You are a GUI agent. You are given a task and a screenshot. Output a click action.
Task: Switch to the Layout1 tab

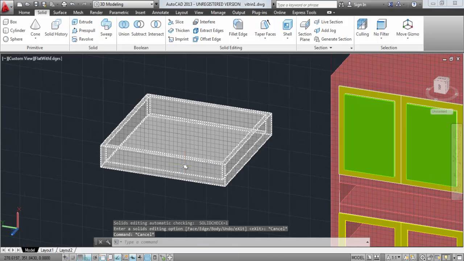pos(47,250)
